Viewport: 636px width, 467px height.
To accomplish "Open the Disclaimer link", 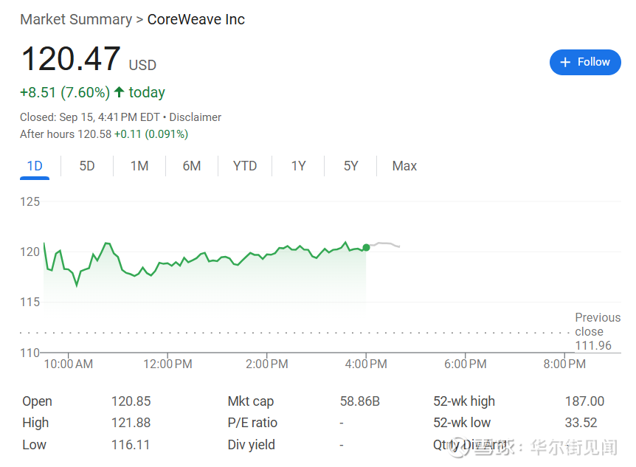I will (x=196, y=117).
